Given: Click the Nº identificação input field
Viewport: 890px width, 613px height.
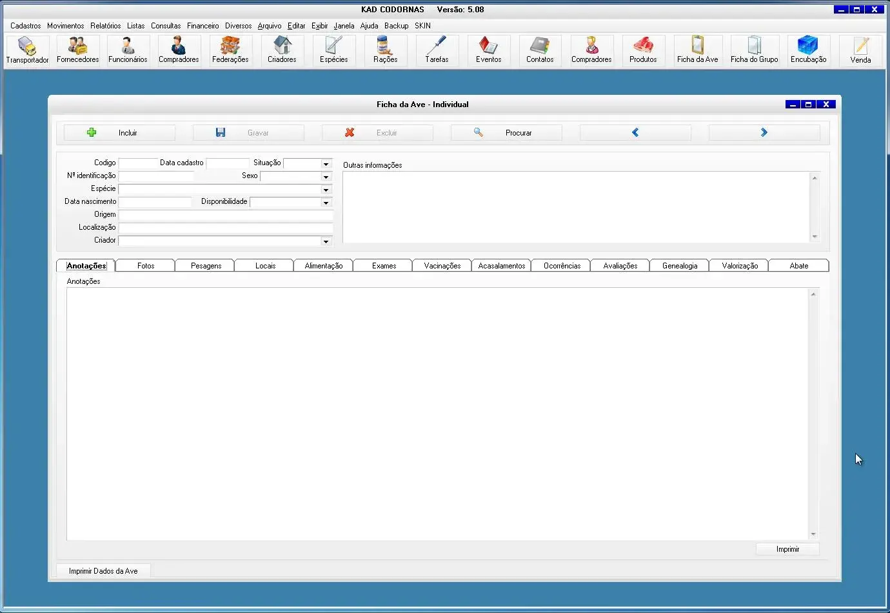Looking at the screenshot, I should pyautogui.click(x=156, y=176).
